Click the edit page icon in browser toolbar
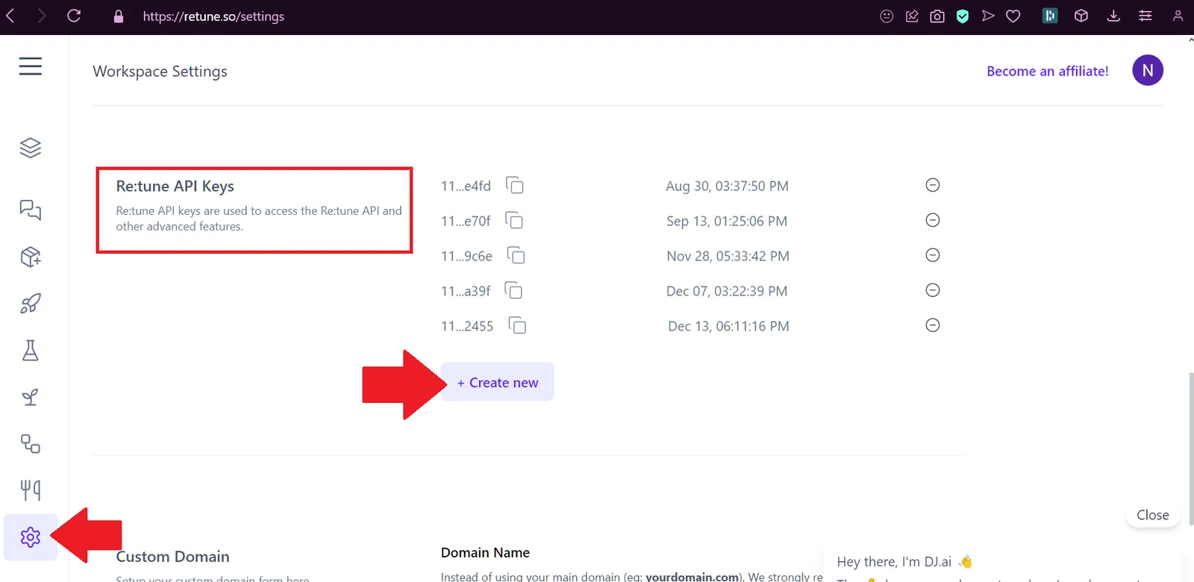Viewport: 1194px width, 582px height. [912, 16]
